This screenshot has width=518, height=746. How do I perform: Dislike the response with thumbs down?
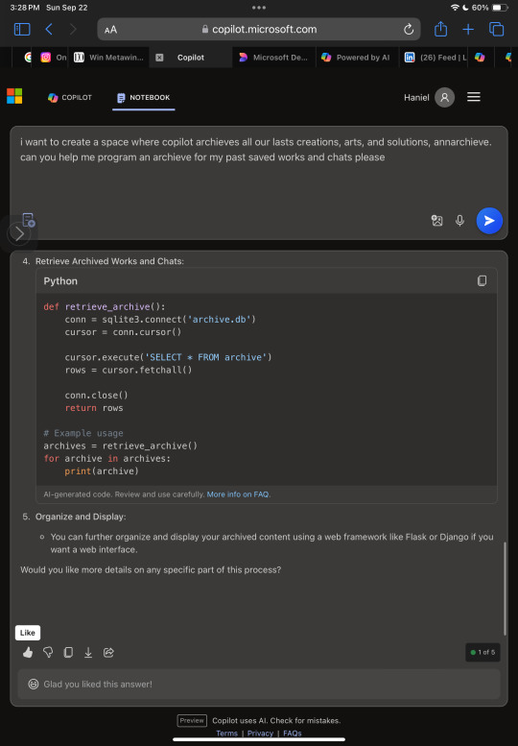click(x=48, y=652)
